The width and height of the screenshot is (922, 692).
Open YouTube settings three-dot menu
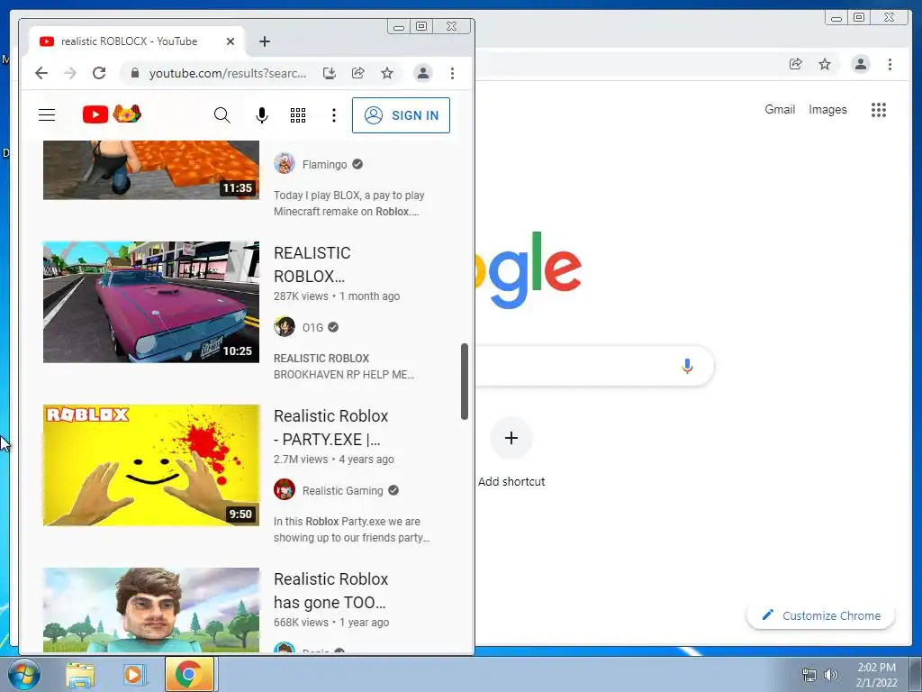tap(333, 114)
